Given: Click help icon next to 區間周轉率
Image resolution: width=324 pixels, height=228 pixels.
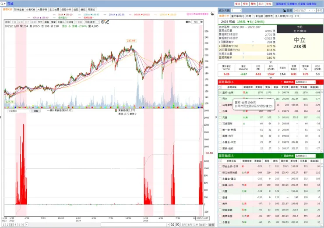Looking at the screenshot, I should pyautogui.click(x=243, y=58).
